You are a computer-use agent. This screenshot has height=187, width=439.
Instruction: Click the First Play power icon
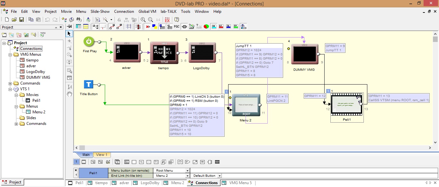89,42
